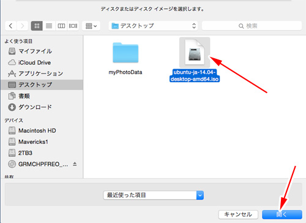Click the ubuntu-ja-14.04-desktop-amd64.iso file name

tap(195, 75)
